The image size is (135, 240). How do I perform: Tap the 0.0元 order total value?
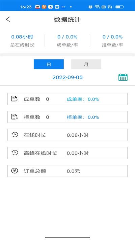[74, 171]
